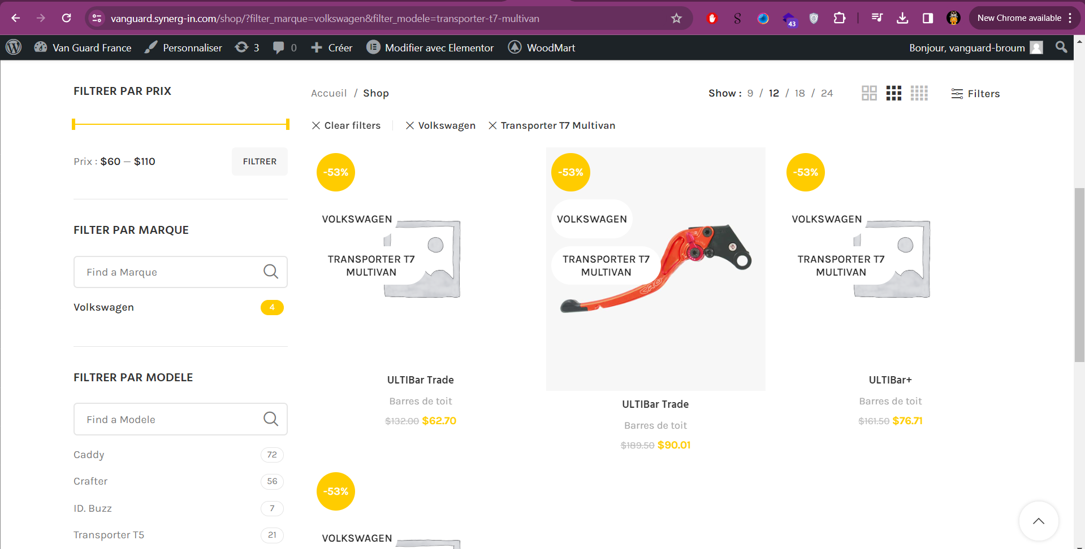Open the blue globe extension icon

pyautogui.click(x=763, y=18)
